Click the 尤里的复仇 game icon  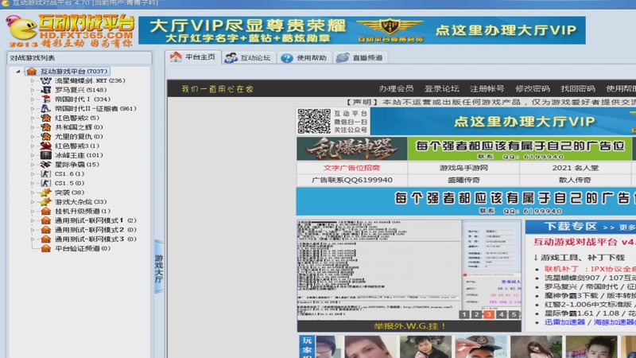(x=46, y=137)
